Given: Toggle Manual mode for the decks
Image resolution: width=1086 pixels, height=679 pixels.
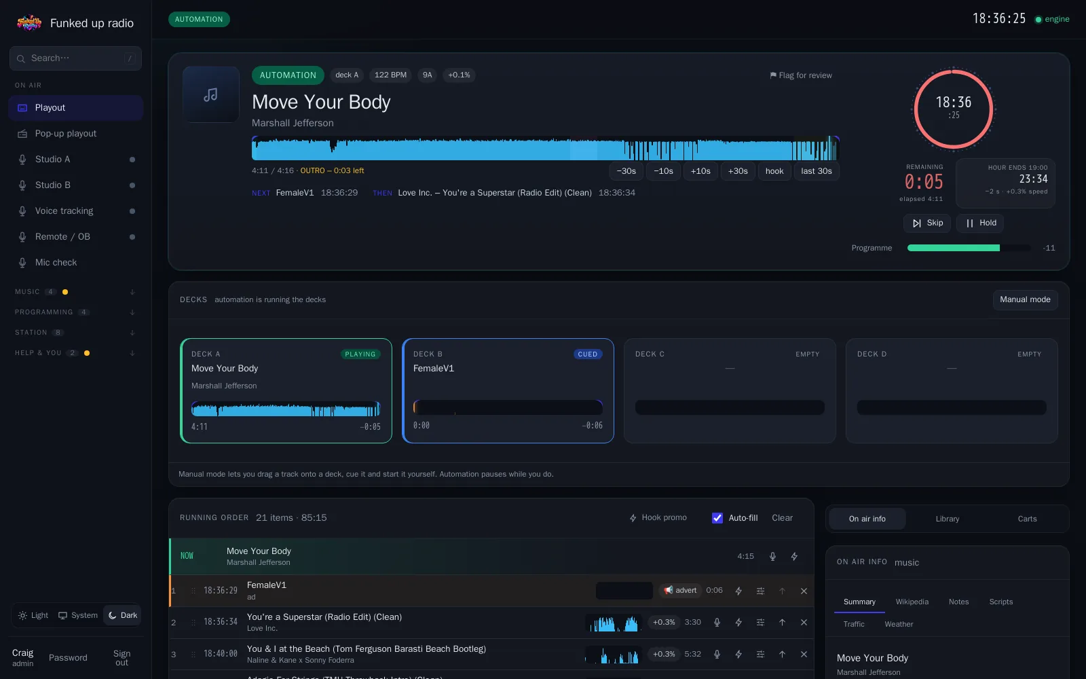Looking at the screenshot, I should tap(1025, 299).
